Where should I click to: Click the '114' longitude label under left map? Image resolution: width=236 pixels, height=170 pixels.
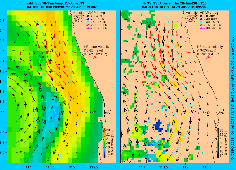pos(29,167)
